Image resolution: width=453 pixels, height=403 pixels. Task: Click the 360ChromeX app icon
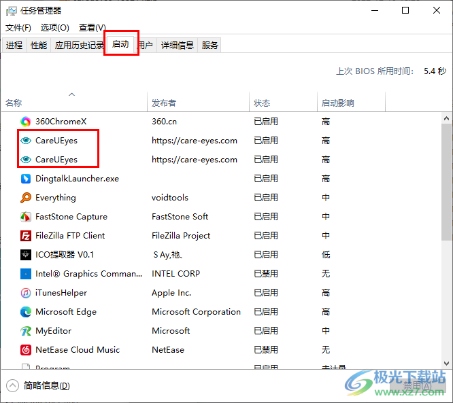tap(26, 122)
